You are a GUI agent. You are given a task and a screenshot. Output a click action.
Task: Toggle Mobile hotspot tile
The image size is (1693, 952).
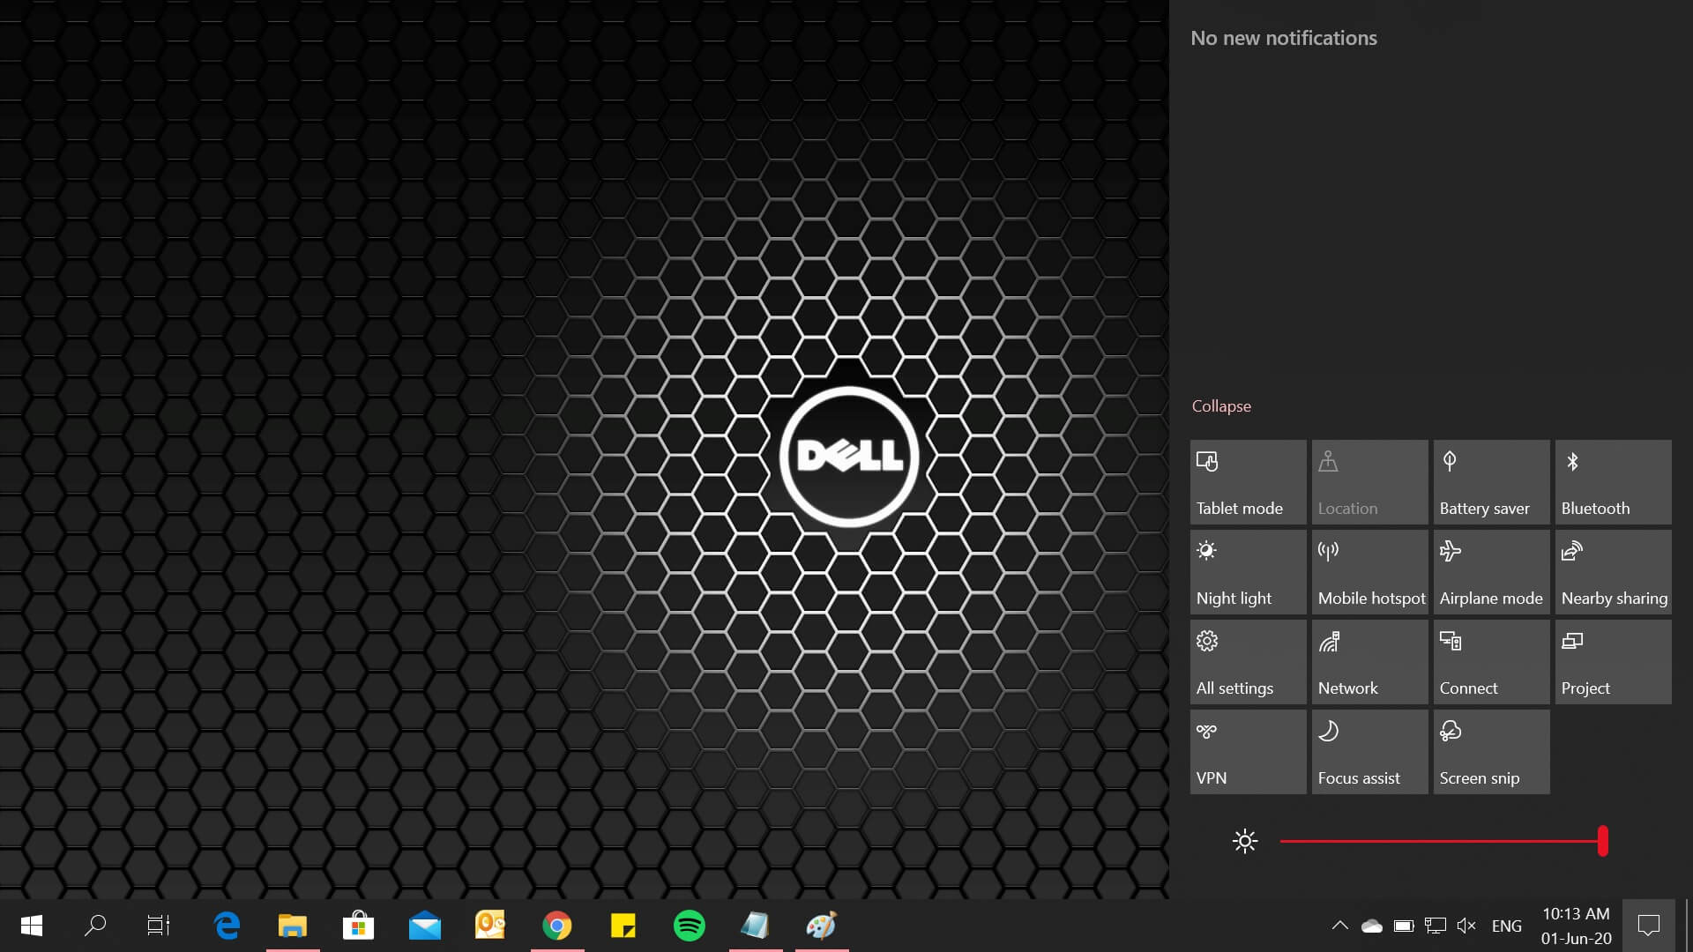(1369, 572)
